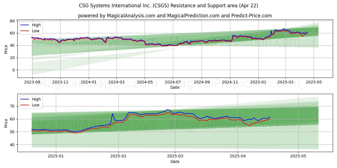Click the 'Price' y-axis label of bottom chart
The width and height of the screenshot is (337, 168).
(x=6, y=123)
